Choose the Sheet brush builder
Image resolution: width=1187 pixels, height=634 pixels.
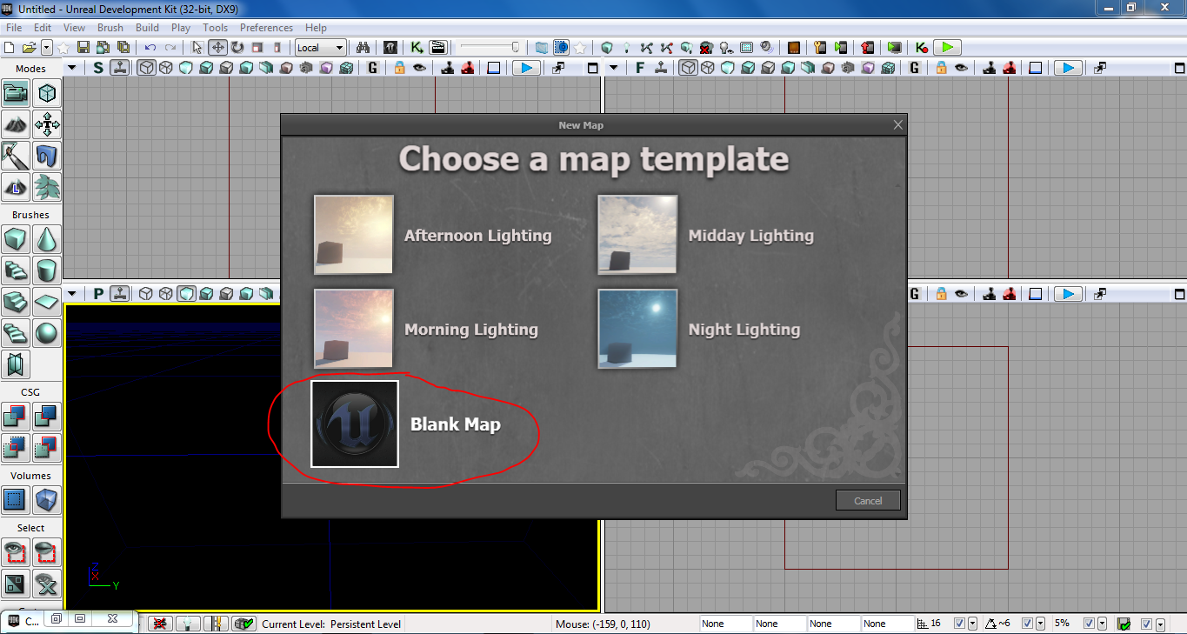[47, 301]
